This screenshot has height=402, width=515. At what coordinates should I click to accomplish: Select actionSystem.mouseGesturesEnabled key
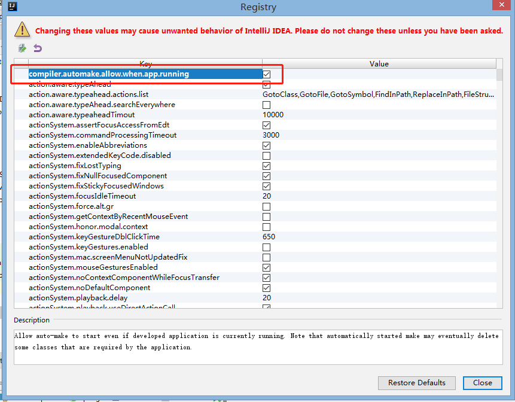click(93, 267)
